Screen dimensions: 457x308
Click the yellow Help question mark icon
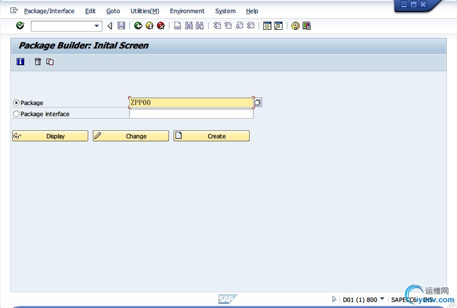pos(295,26)
